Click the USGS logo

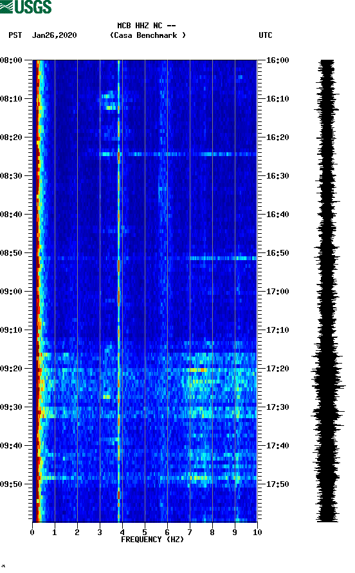click(26, 7)
